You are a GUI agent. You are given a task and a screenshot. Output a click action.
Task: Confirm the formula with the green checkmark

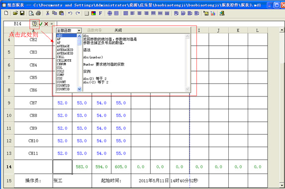pyautogui.click(x=41, y=24)
